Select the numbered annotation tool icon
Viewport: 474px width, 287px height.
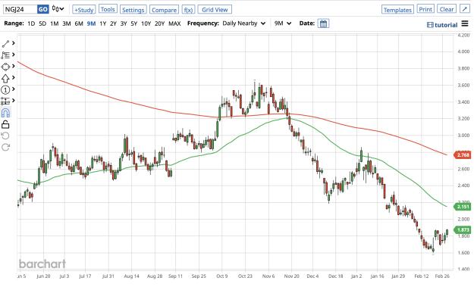click(5, 89)
